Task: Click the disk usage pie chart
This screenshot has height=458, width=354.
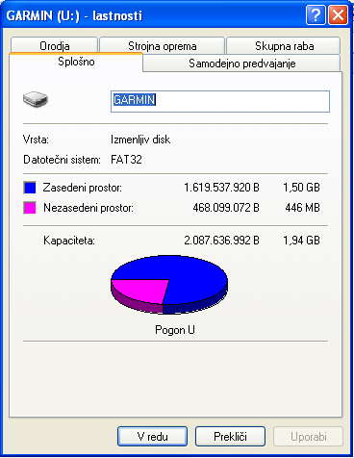Action: pyautogui.click(x=169, y=285)
